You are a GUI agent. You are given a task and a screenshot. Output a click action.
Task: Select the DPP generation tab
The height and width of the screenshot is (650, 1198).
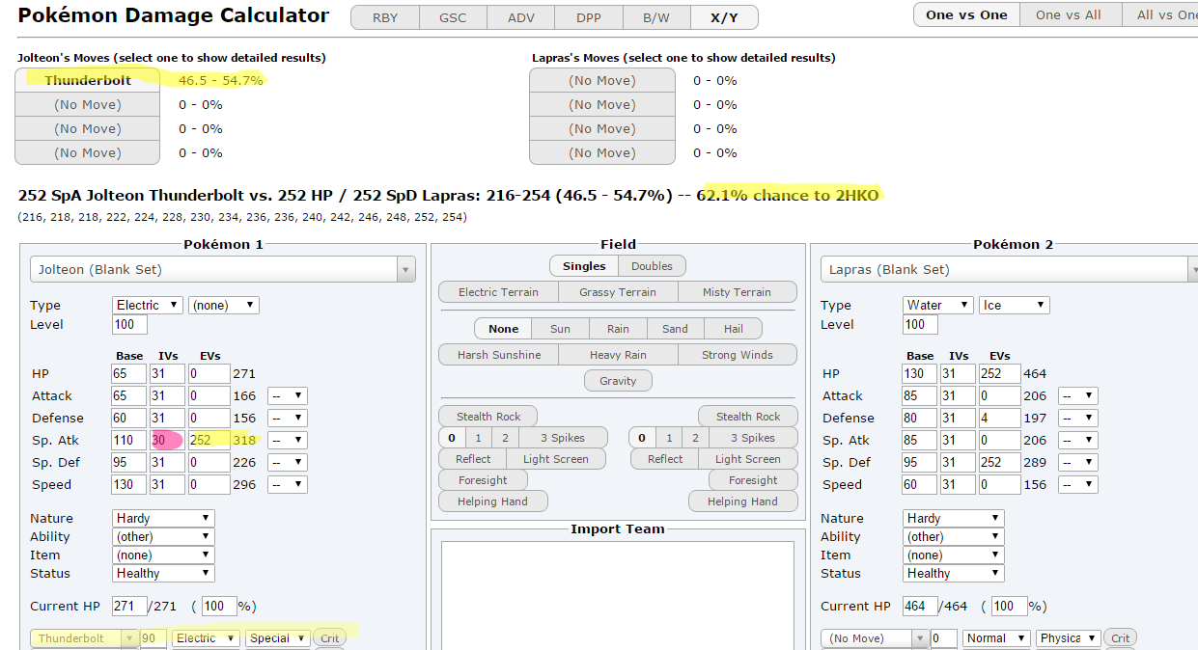[588, 17]
